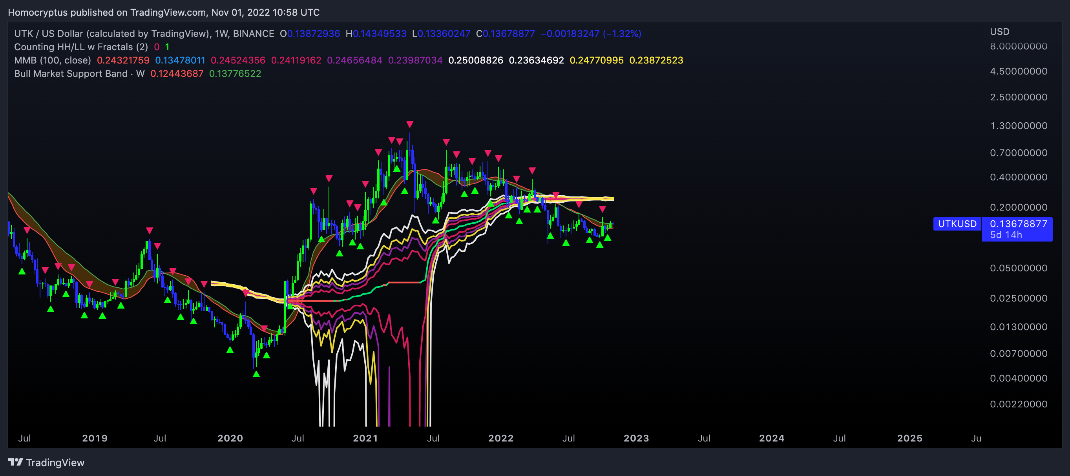Click the 0.05000000 price axis level
The image size is (1070, 476).
point(1019,268)
